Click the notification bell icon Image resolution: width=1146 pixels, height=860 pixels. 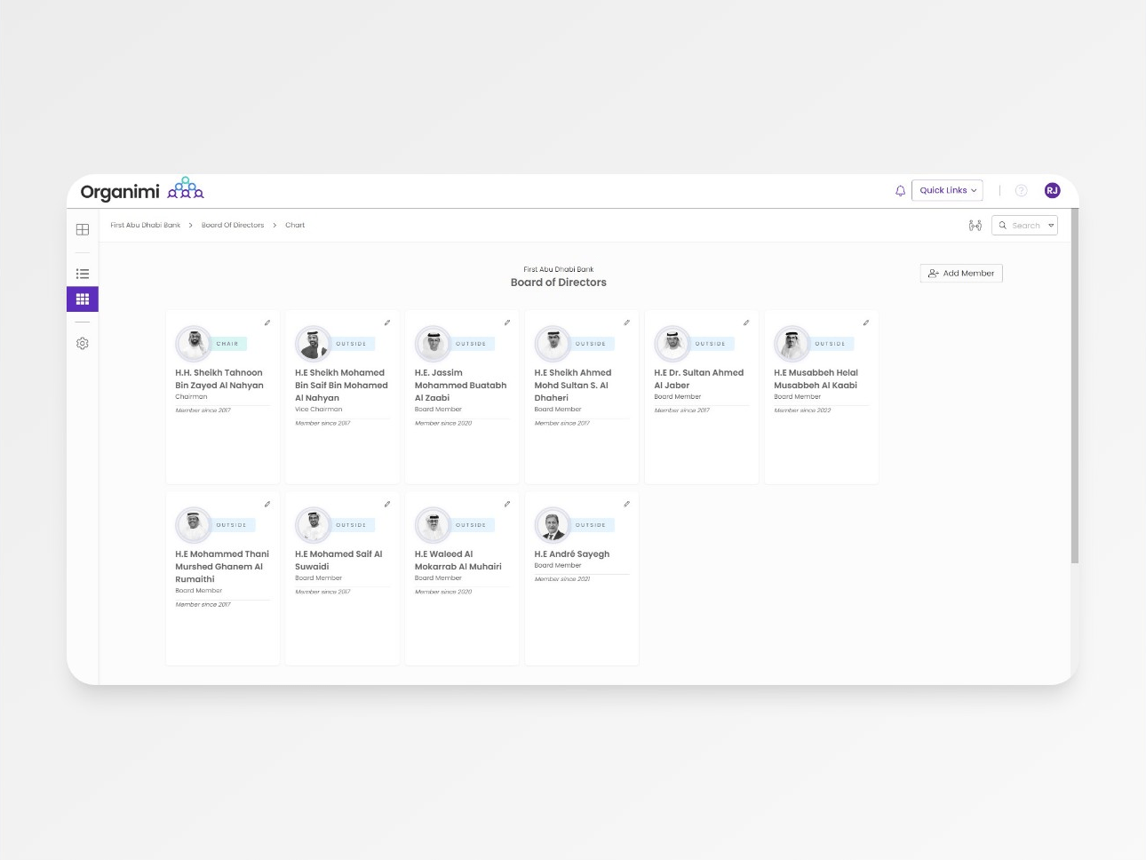click(x=900, y=190)
